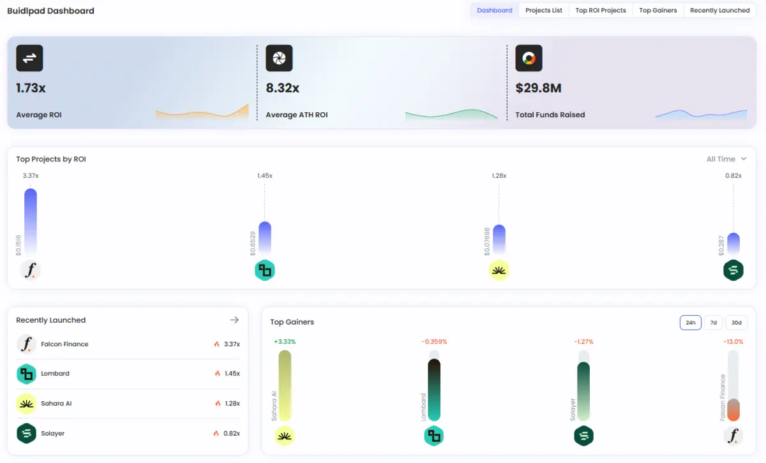Switch Top Gainers to 30d
The height and width of the screenshot is (463, 766).
[736, 323]
